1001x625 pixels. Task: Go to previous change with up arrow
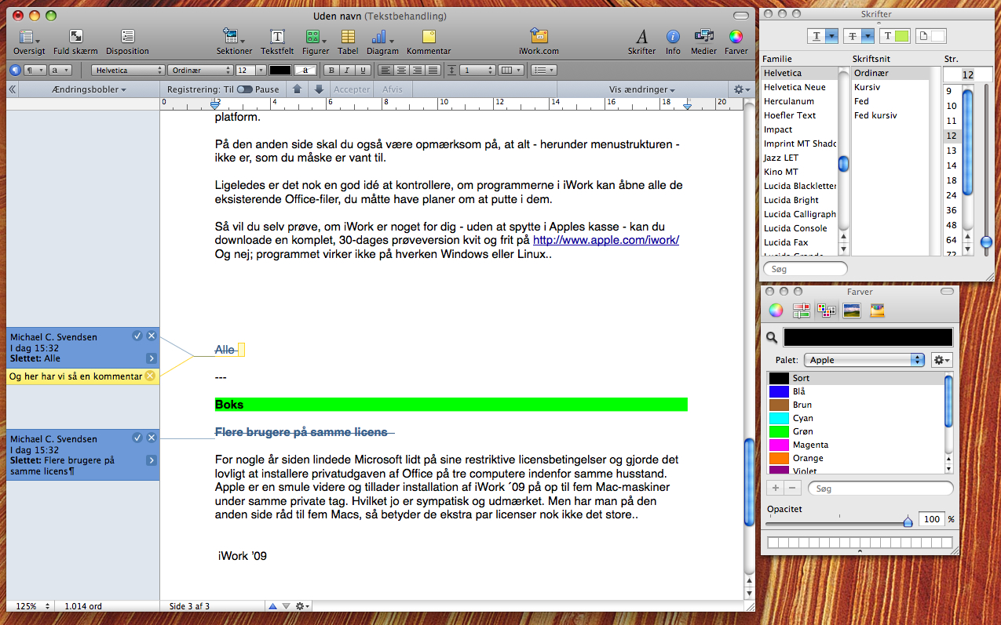(297, 89)
